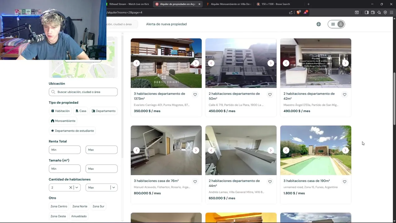Viewport: 396px width, 223px height.
Task: Open Brave Rewards triangle icon
Action: click(x=306, y=12)
